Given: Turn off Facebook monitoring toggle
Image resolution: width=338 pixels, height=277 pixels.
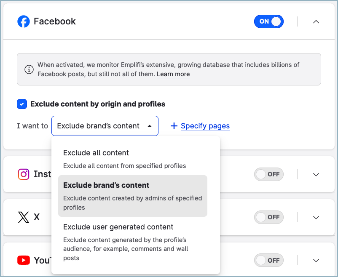Looking at the screenshot, I should click(x=268, y=21).
